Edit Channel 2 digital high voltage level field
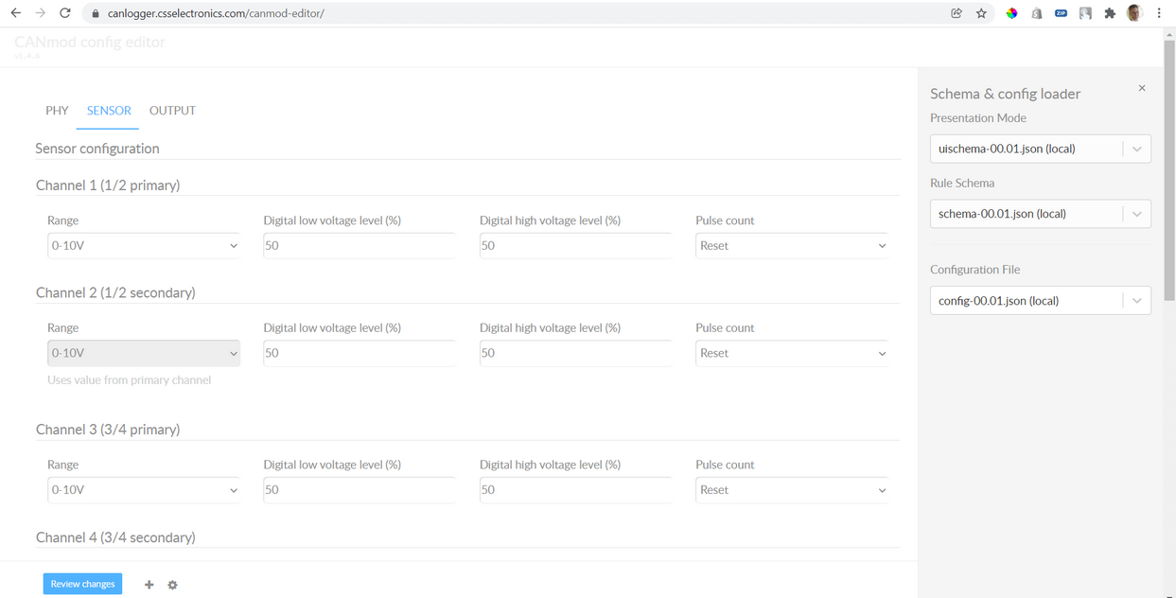This screenshot has height=598, width=1176. pos(575,353)
